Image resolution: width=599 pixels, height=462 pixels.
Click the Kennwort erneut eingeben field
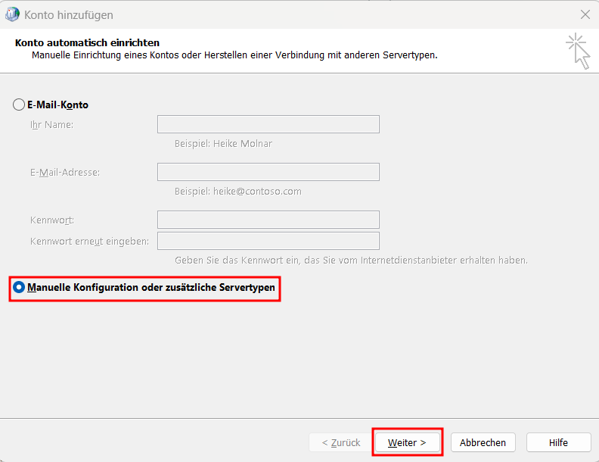pyautogui.click(x=268, y=241)
